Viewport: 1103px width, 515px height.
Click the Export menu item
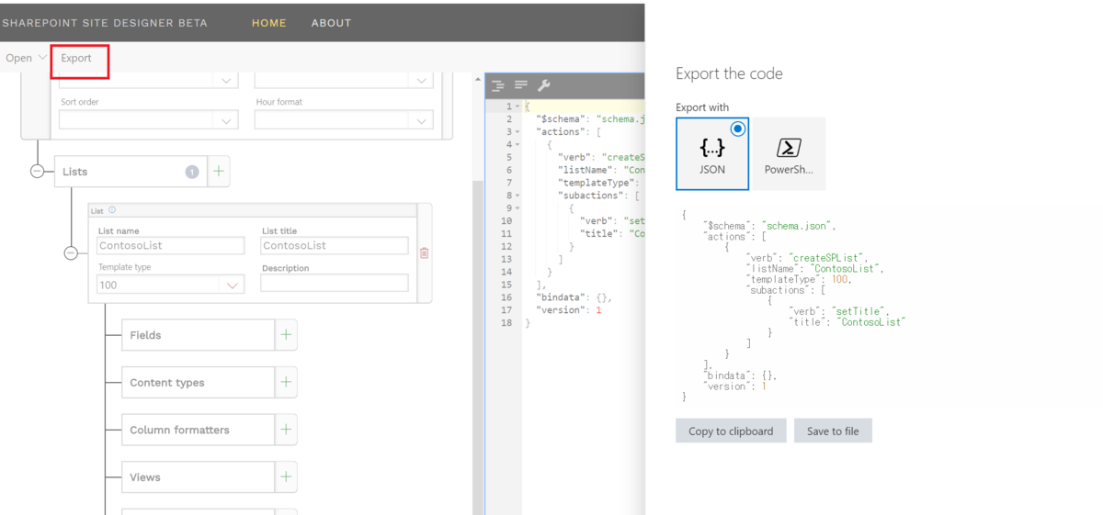click(76, 58)
